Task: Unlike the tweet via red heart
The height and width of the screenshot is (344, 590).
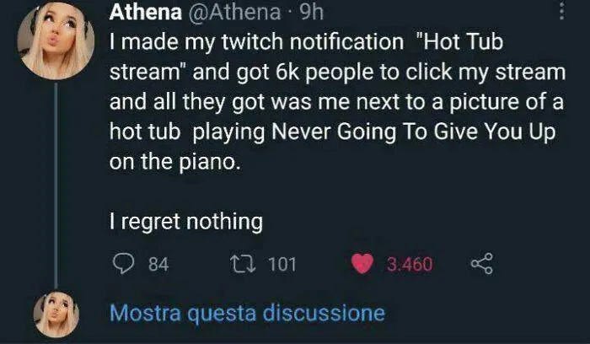Action: pyautogui.click(x=363, y=264)
